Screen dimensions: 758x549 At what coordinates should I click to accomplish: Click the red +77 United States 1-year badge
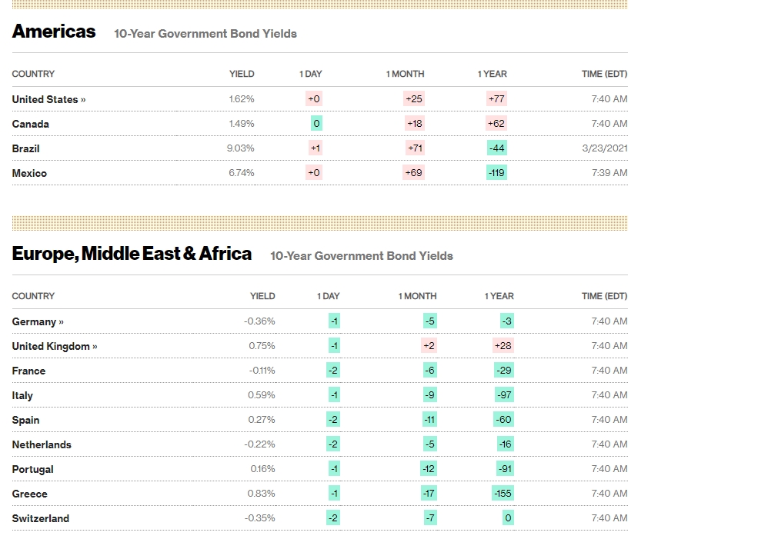coord(496,99)
